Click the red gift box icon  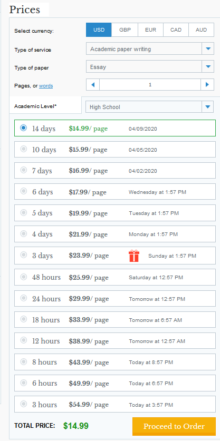134,256
